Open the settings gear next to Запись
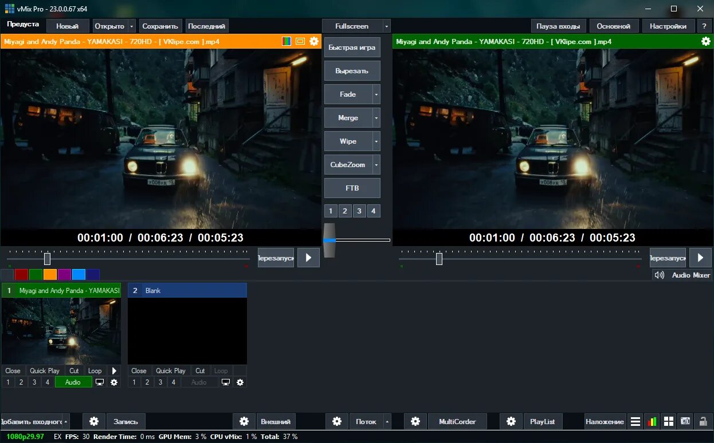The width and height of the screenshot is (714, 443). (x=94, y=421)
